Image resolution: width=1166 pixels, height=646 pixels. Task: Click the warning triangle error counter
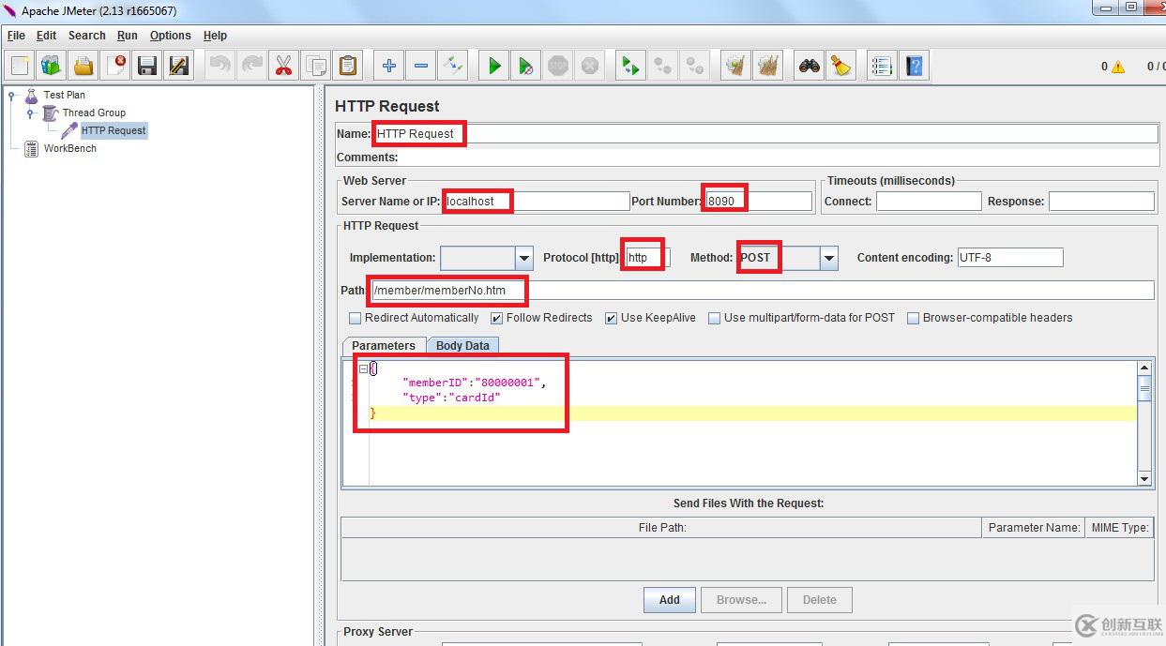pos(1117,67)
